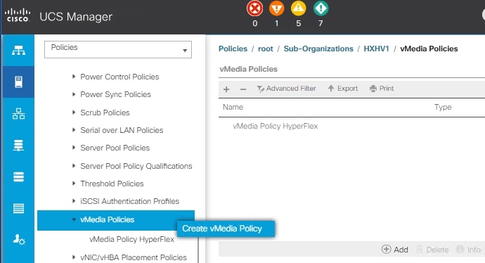Click the root breadcrumb link
485x263 pixels.
pos(266,49)
